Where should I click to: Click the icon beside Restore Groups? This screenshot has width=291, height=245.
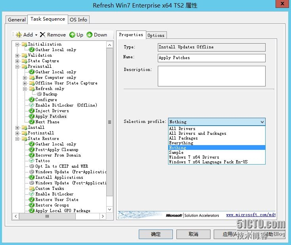click(32, 205)
